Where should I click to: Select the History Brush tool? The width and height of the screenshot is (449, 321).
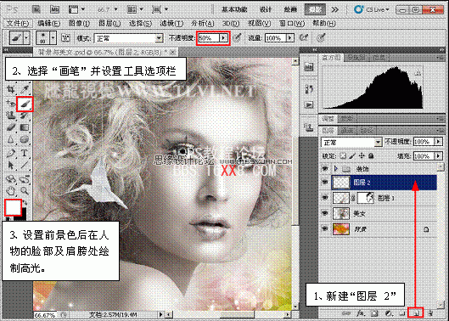pos(25,115)
